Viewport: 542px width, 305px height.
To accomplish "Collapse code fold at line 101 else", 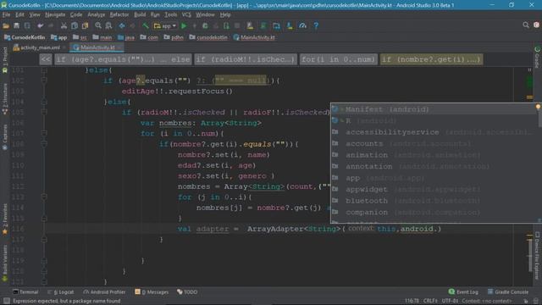I will click(44, 70).
